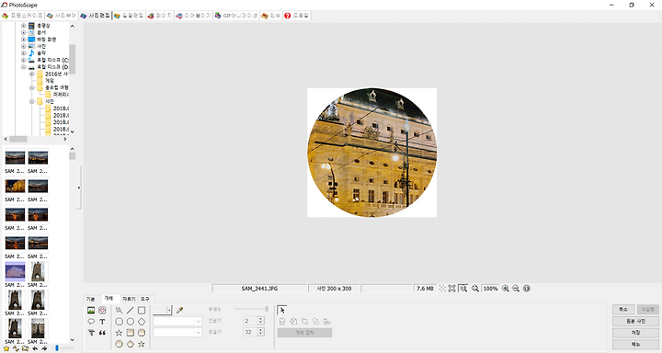The width and height of the screenshot is (662, 353).
Task: Select the outlined star shape tool
Action: pos(119,333)
